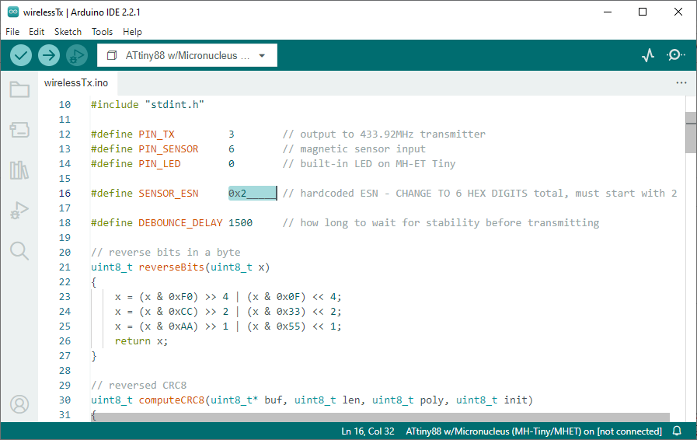Minimize the Arduino IDE window
This screenshot has width=697, height=440.
point(608,12)
